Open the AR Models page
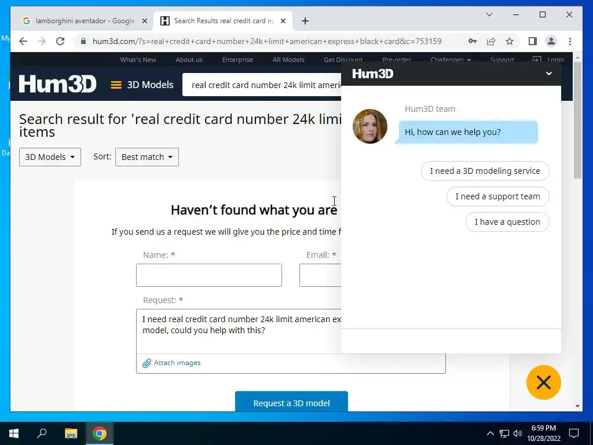593x445 pixels. click(x=288, y=60)
